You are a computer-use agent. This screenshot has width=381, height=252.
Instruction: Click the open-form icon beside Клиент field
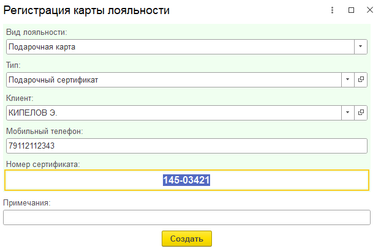[361, 113]
